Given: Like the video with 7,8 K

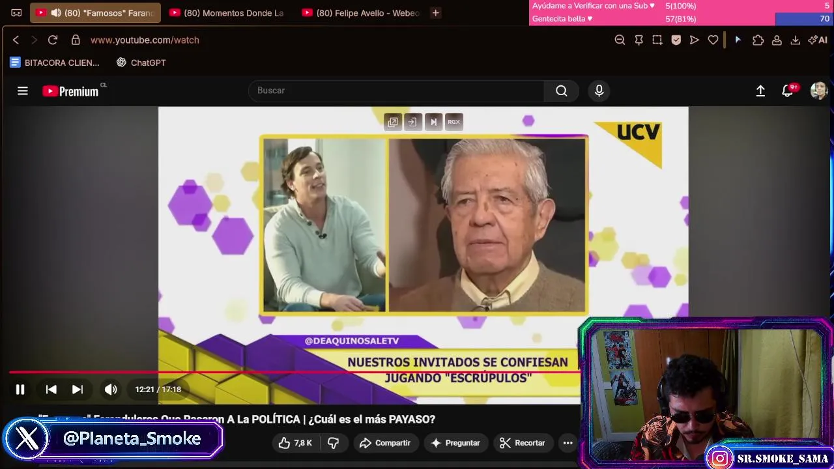Looking at the screenshot, I should [x=295, y=443].
